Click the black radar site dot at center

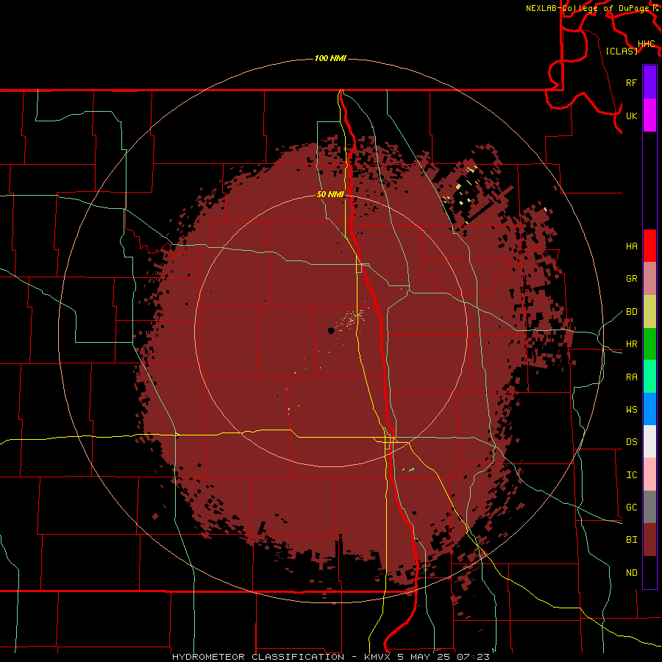[331, 330]
